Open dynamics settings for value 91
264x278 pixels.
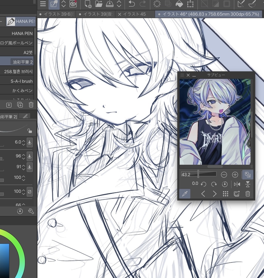(x=29, y=167)
